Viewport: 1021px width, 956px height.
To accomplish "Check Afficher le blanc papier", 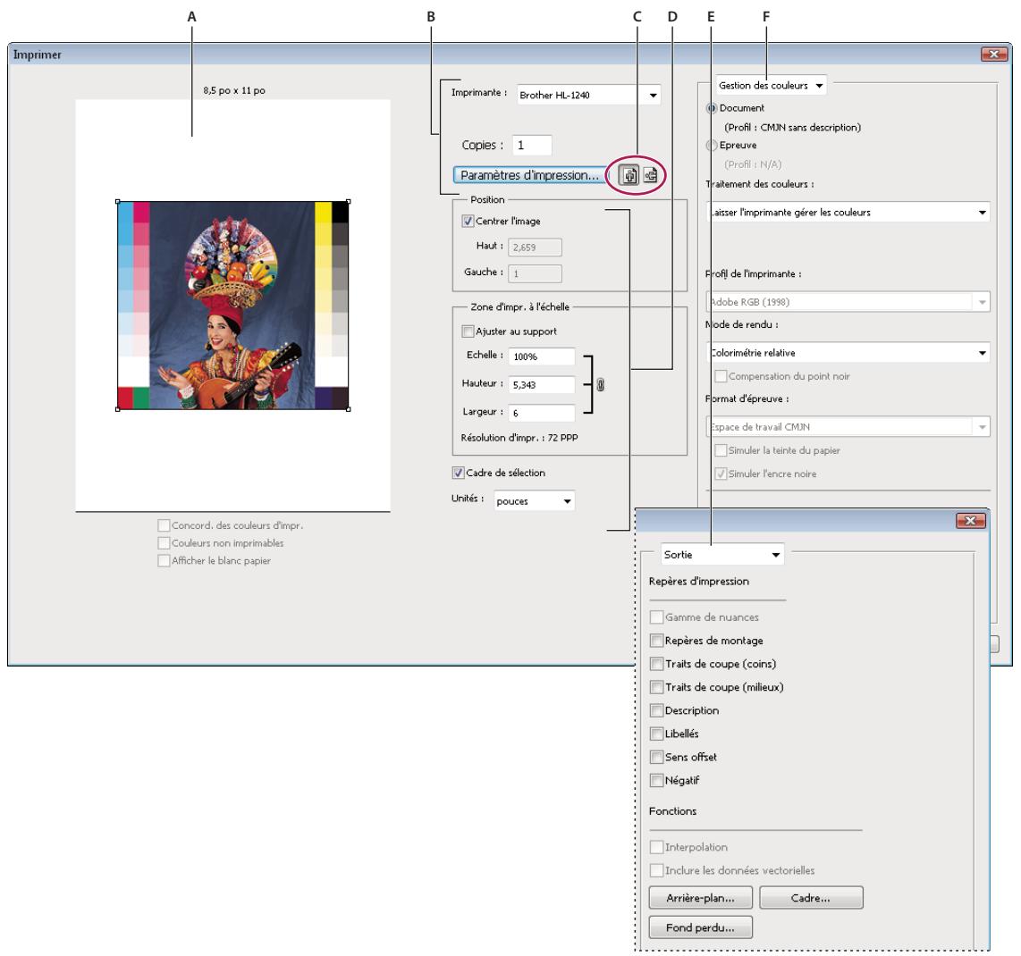I will pyautogui.click(x=165, y=560).
